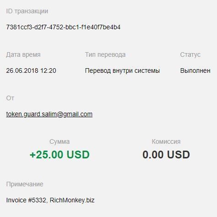The image size is (217, 217).
Task: Select the transaction ID 7381ccf3 value
Action: tap(63, 27)
